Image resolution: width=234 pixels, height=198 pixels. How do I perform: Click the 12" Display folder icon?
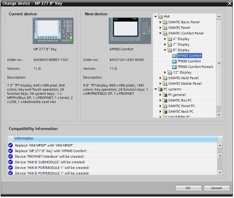pos(170,73)
